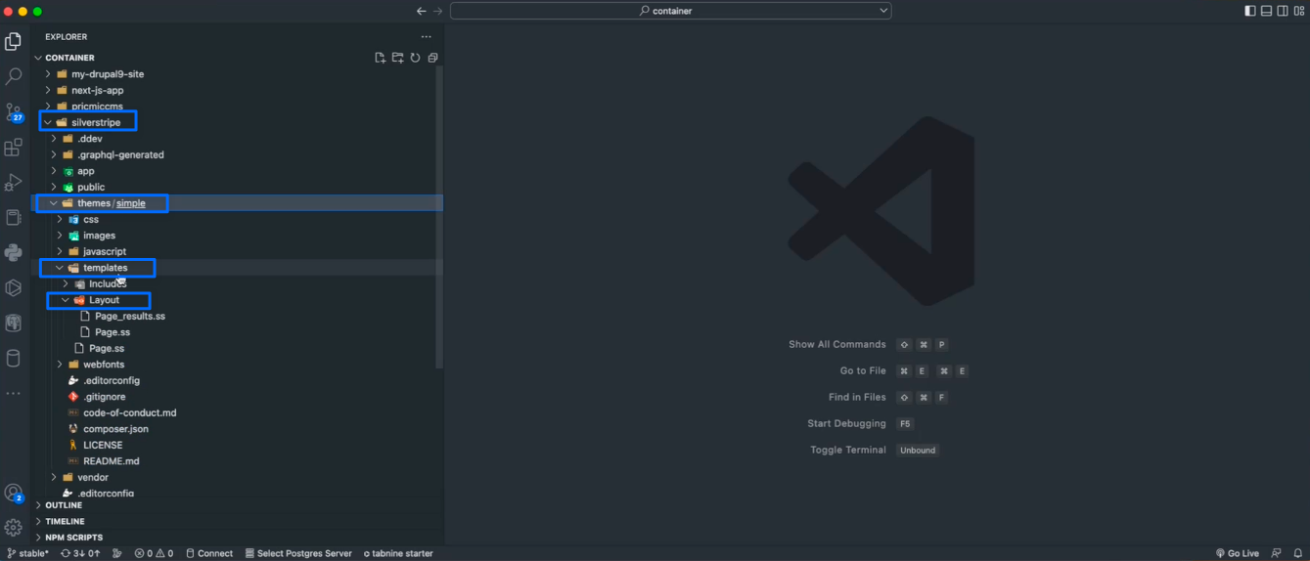
Task: Open the Explorer view in activity bar
Action: (x=14, y=42)
